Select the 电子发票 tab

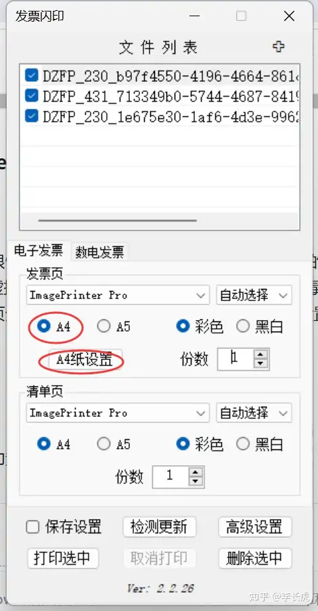(x=39, y=250)
